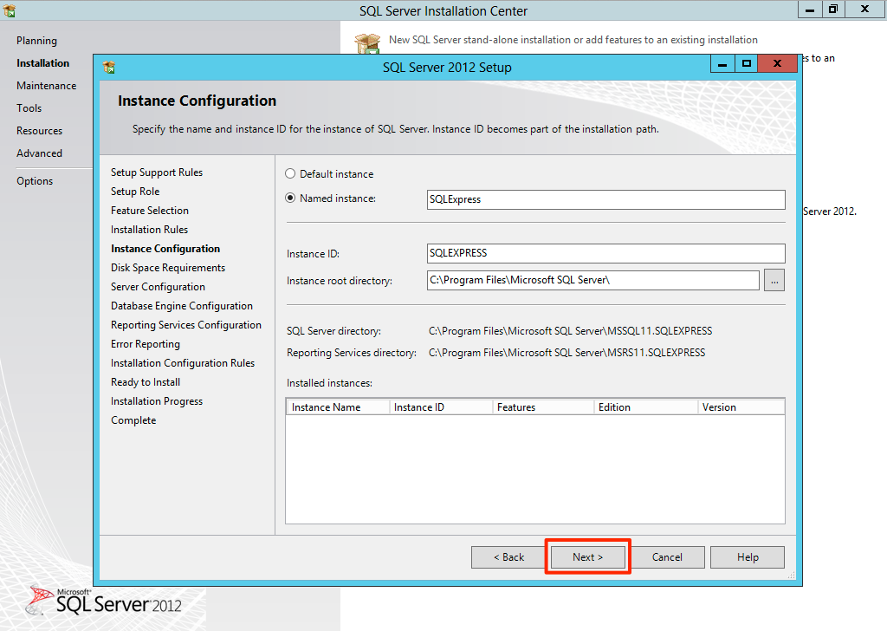887x631 pixels.
Task: Click the Next button
Action: click(588, 557)
